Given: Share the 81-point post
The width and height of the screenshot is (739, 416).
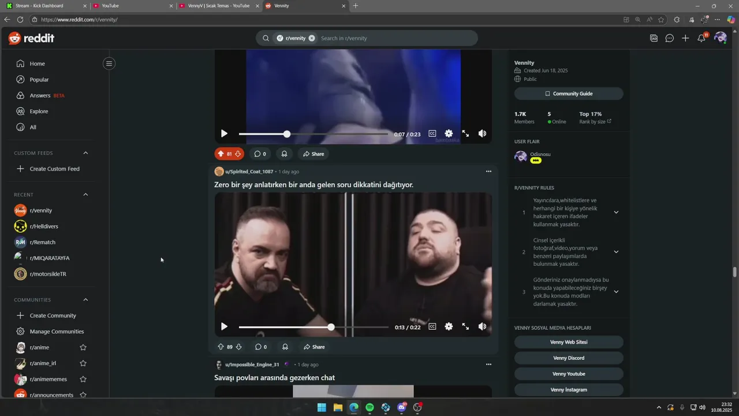Looking at the screenshot, I should (x=314, y=154).
